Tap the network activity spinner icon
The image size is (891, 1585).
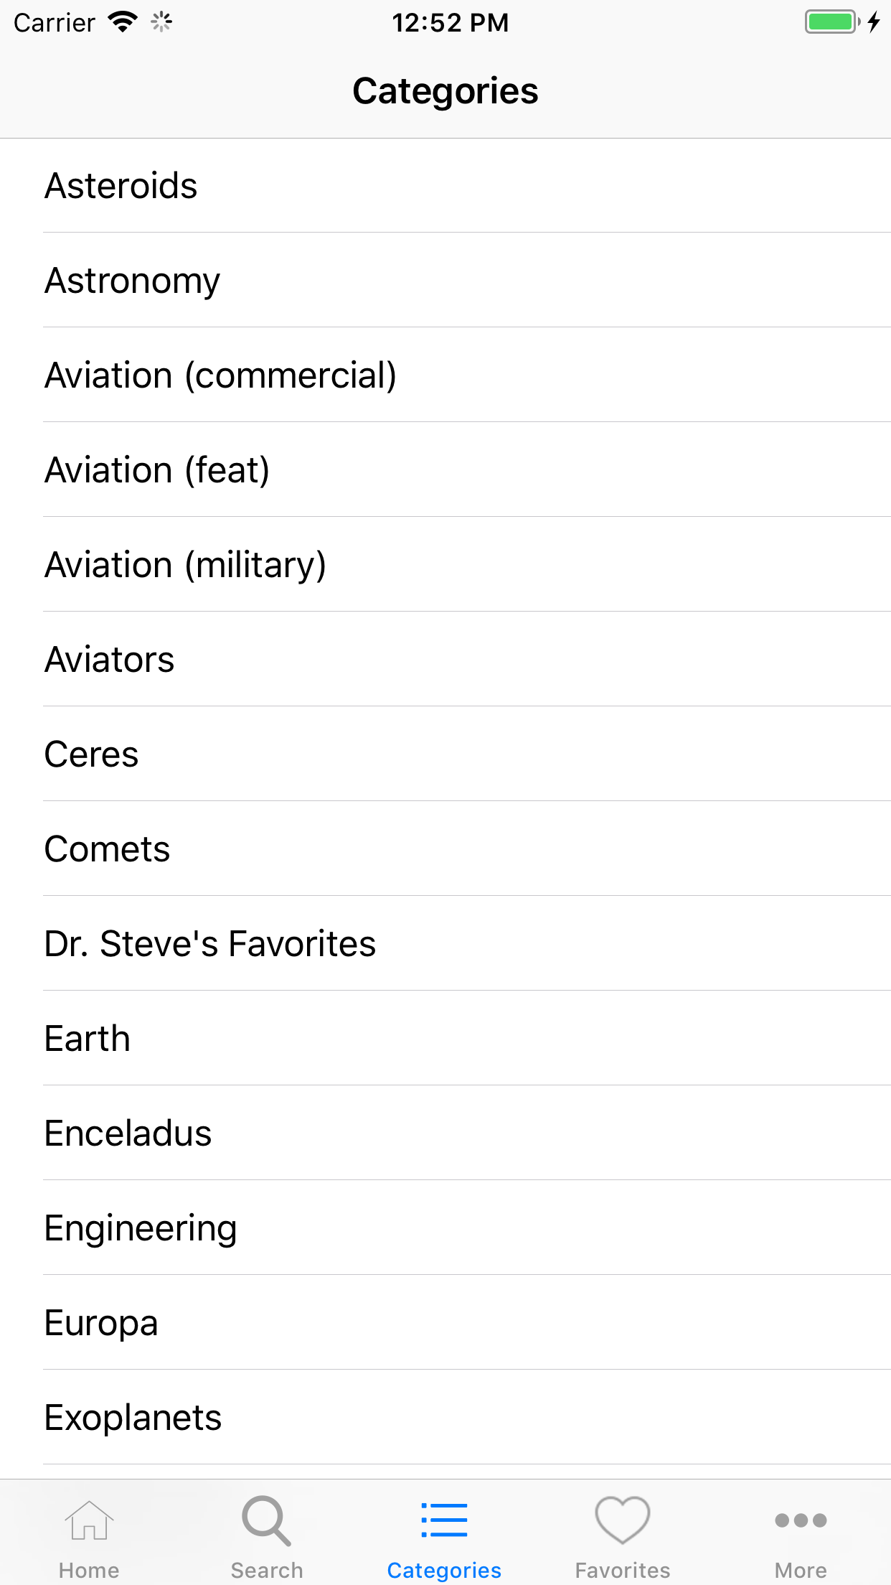click(161, 22)
